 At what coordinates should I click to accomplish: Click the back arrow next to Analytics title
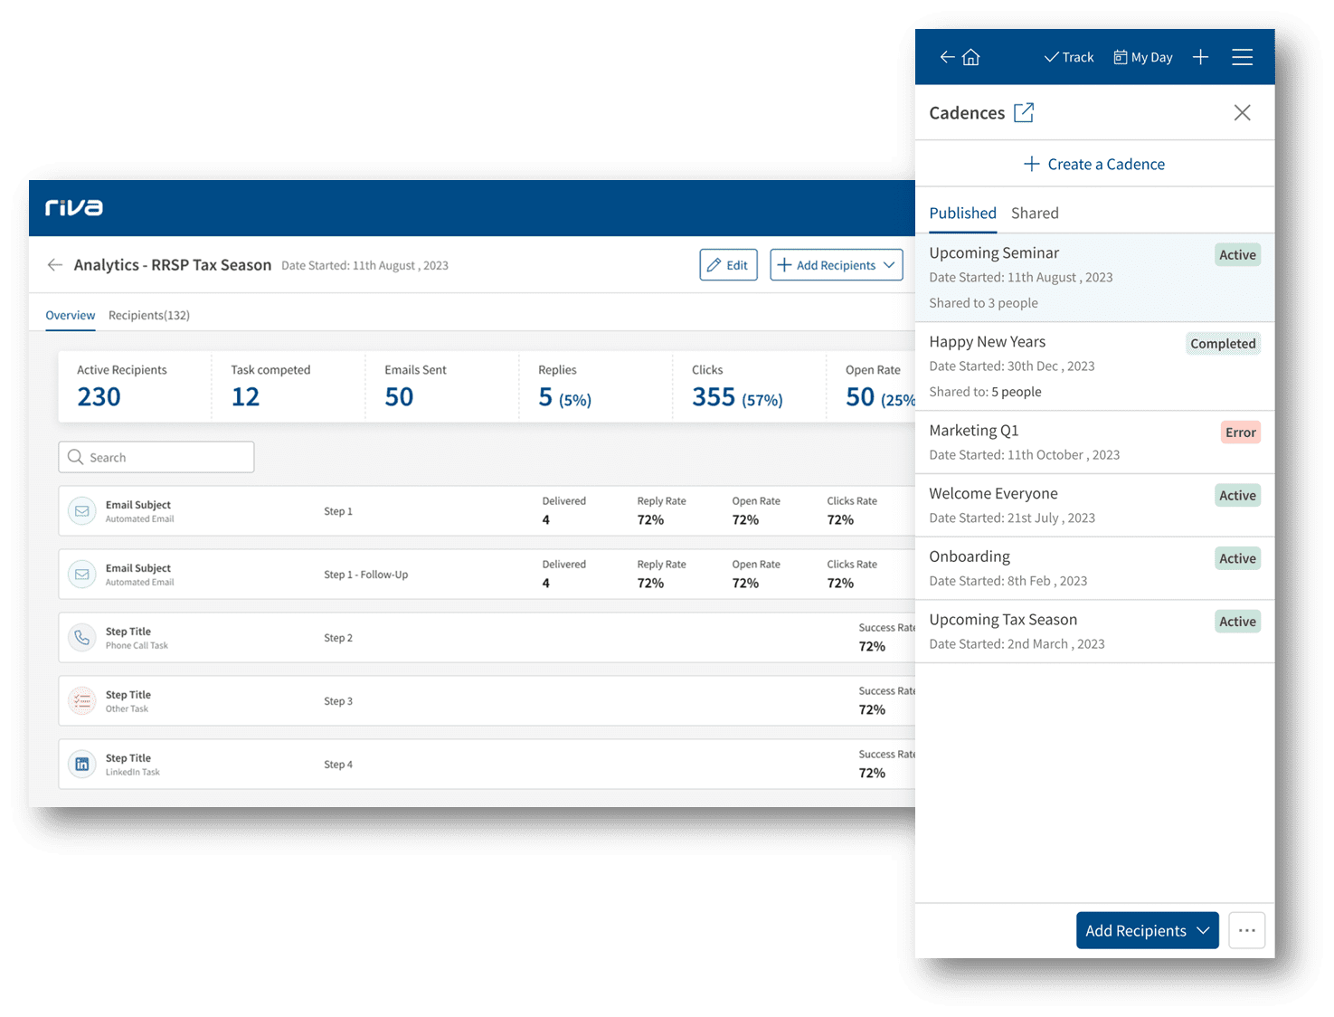click(x=54, y=264)
